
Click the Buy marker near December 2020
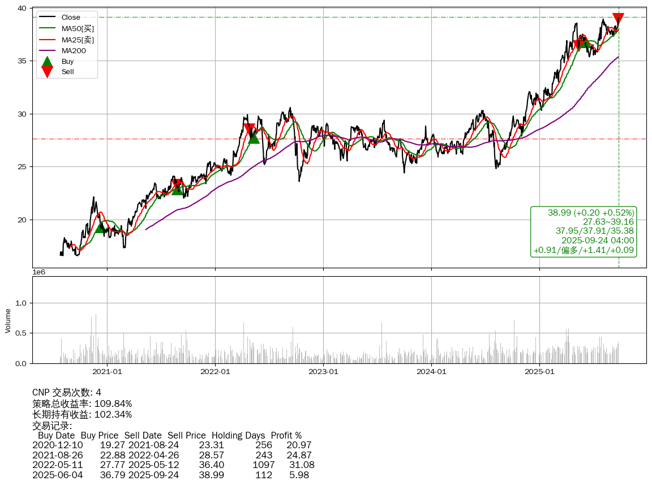(x=100, y=226)
